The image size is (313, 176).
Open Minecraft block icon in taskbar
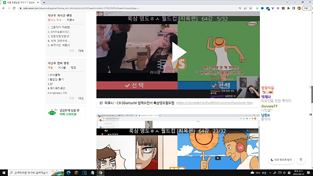tap(76, 173)
